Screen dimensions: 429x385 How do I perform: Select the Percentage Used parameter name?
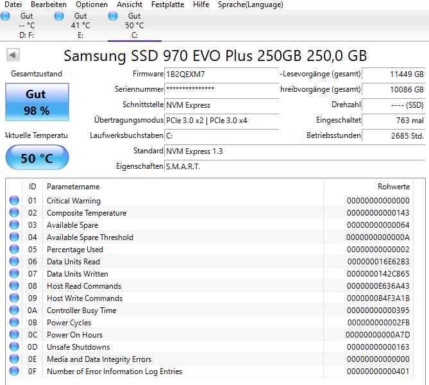pos(75,250)
